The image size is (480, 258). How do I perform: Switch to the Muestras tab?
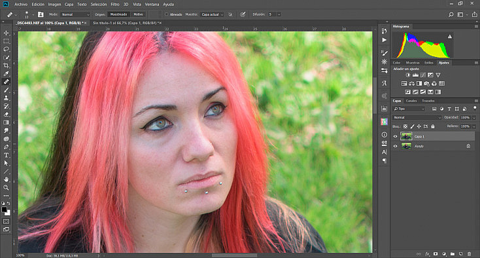click(x=413, y=63)
